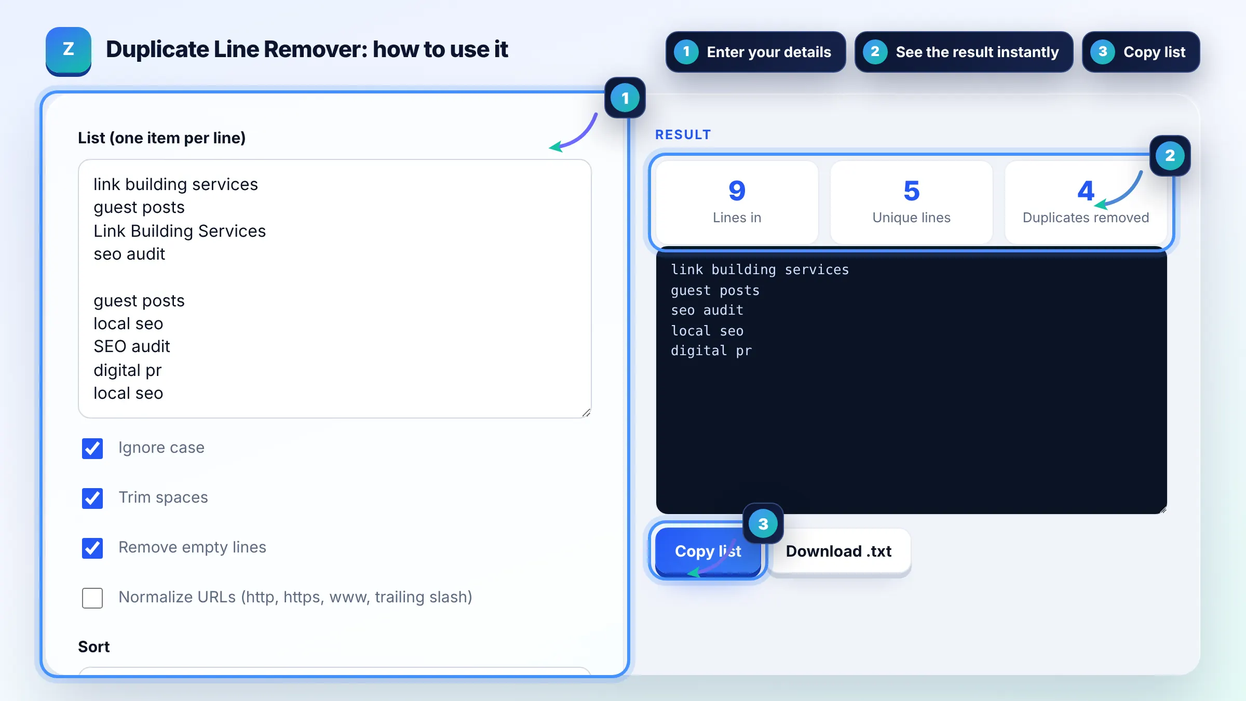The width and height of the screenshot is (1246, 701).
Task: Click the 'seo audit' line in result output
Action: (707, 311)
